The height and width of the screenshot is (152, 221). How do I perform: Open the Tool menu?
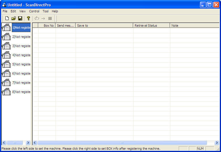pos(45,11)
